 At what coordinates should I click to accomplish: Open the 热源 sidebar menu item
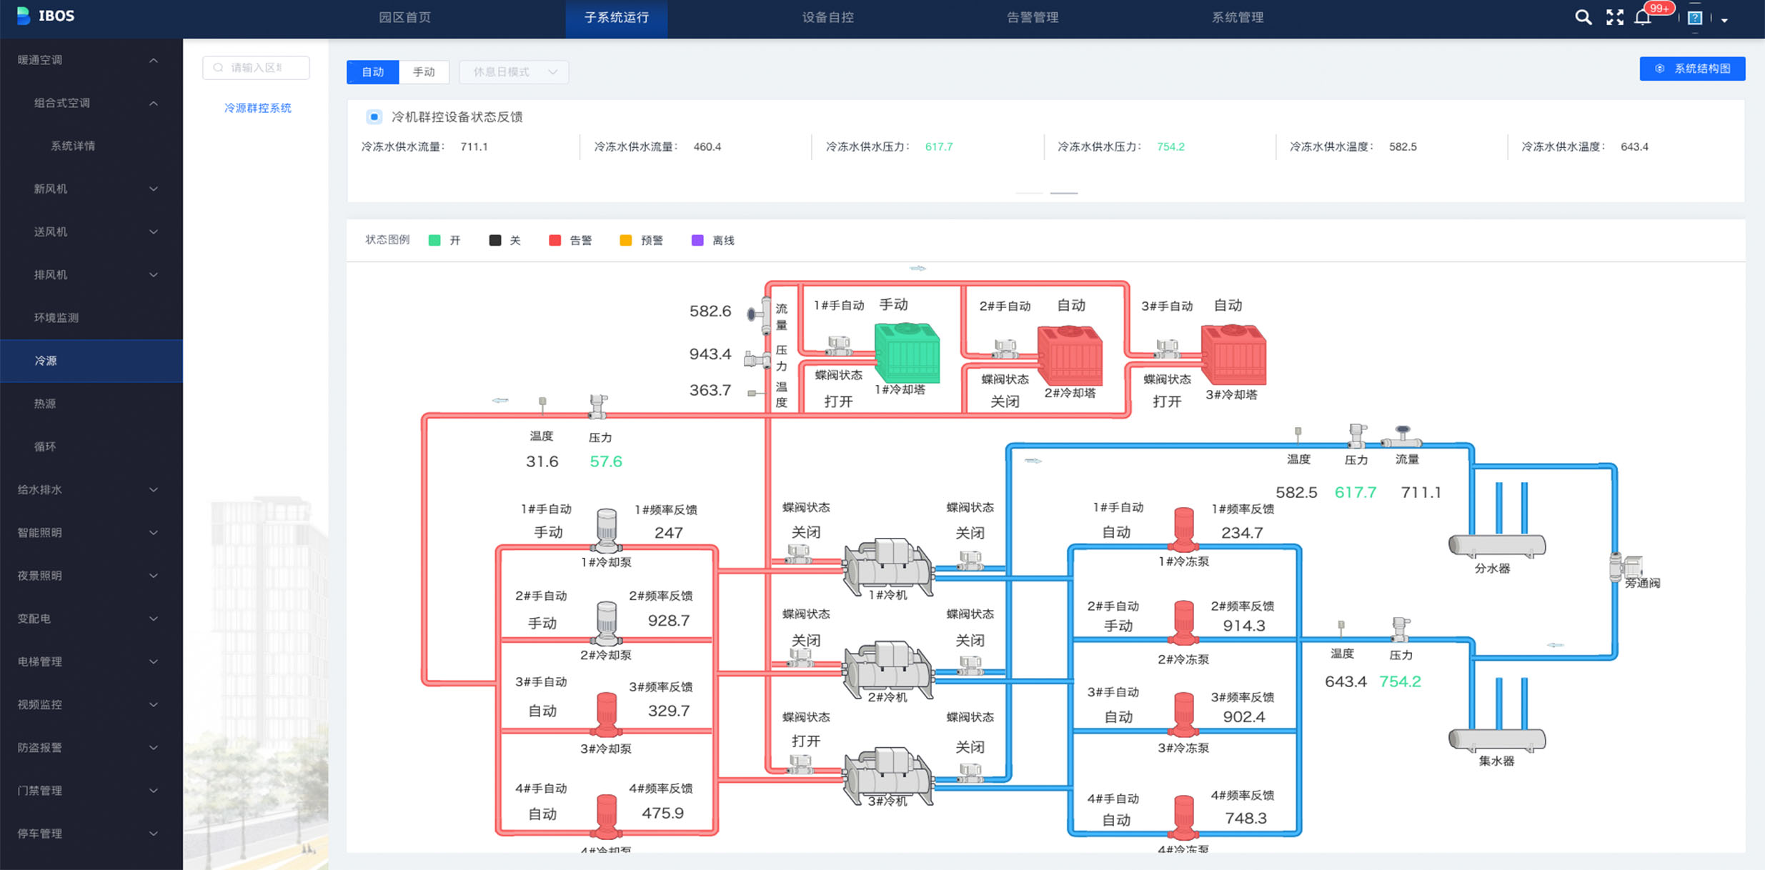[46, 404]
